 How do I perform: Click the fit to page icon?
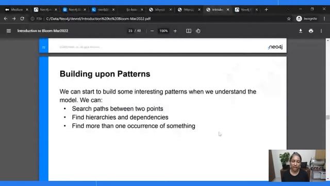point(189,31)
